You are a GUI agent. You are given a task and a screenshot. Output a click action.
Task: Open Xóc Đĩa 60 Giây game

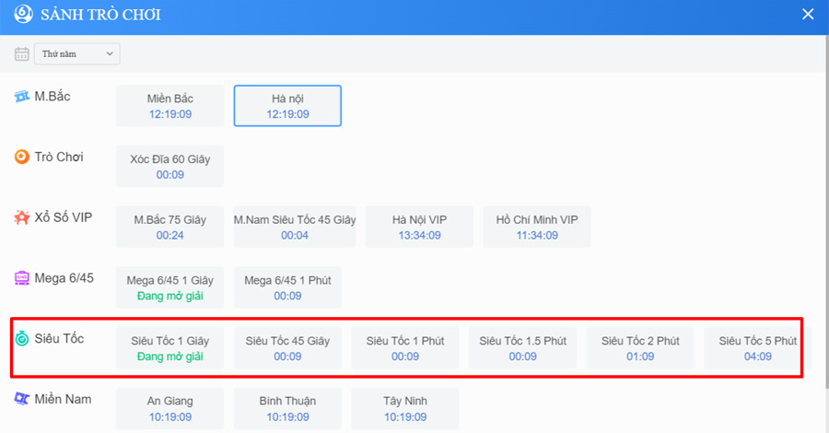(170, 166)
